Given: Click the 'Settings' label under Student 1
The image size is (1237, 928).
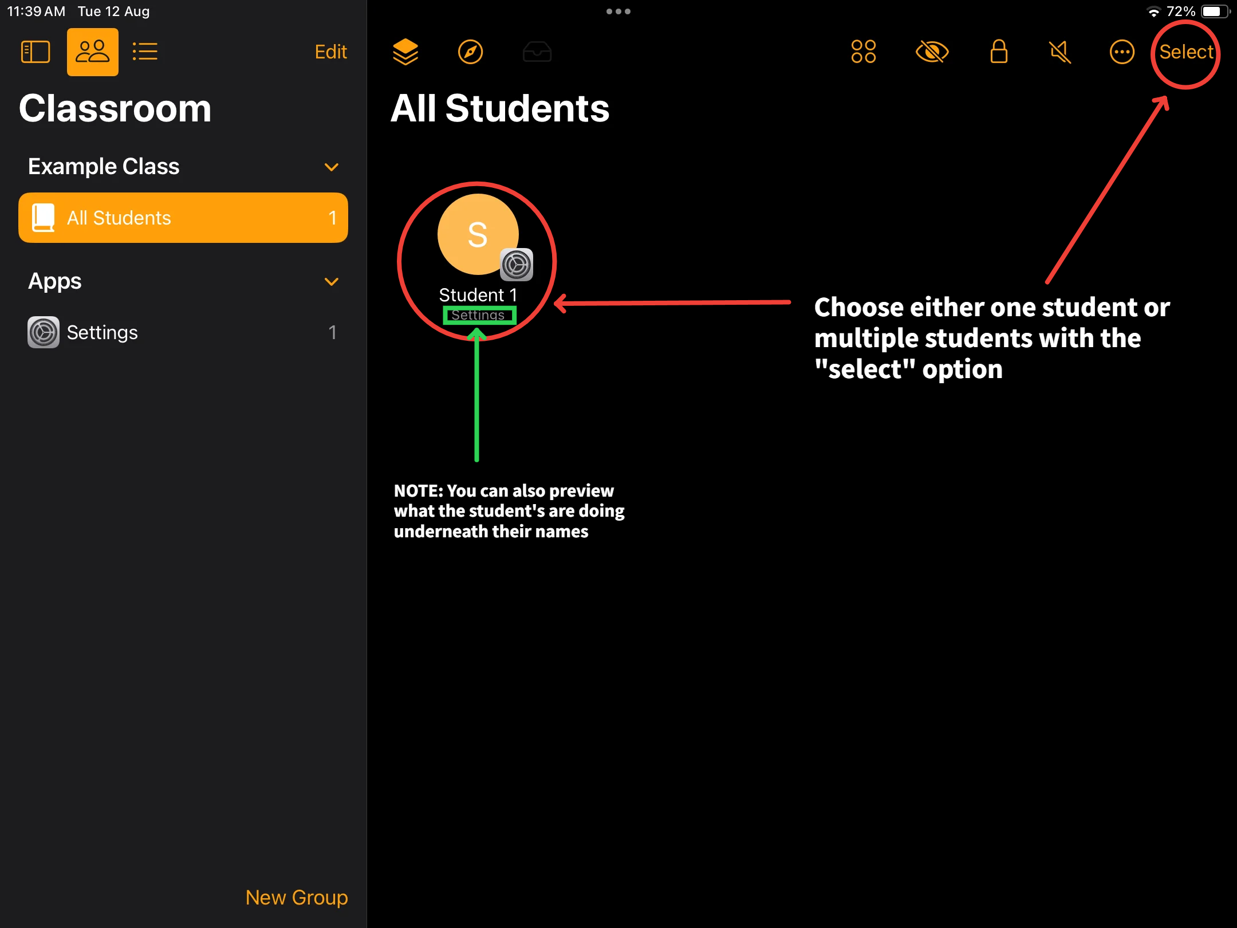Looking at the screenshot, I should click(x=478, y=315).
